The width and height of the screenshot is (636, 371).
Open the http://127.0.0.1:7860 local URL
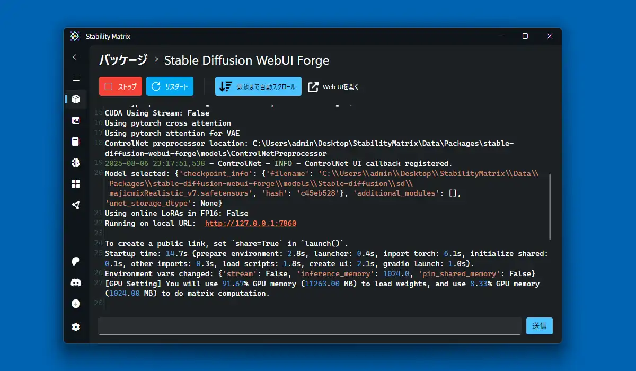click(251, 223)
